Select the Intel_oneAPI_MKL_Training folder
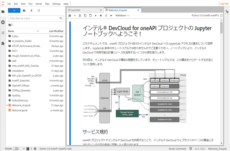 point(36,66)
